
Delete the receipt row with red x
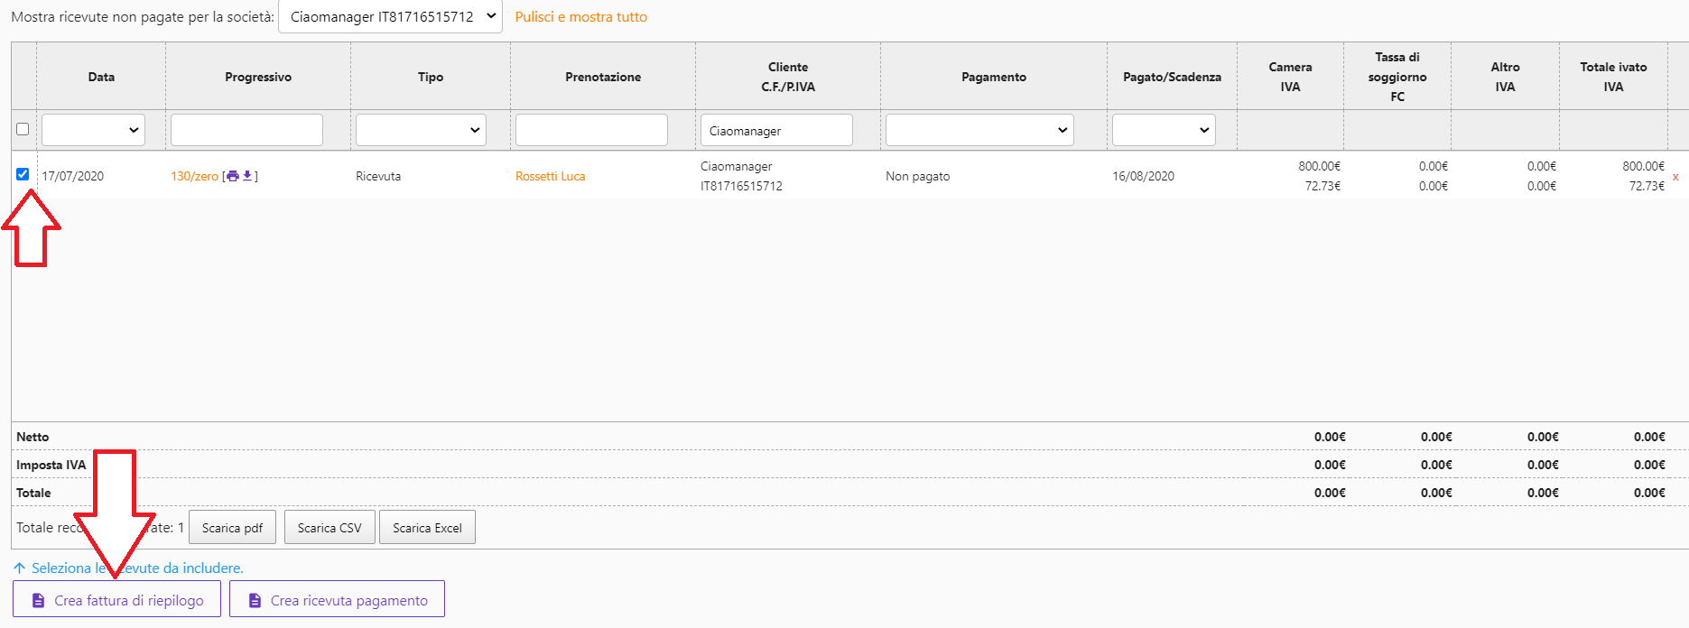tap(1675, 177)
